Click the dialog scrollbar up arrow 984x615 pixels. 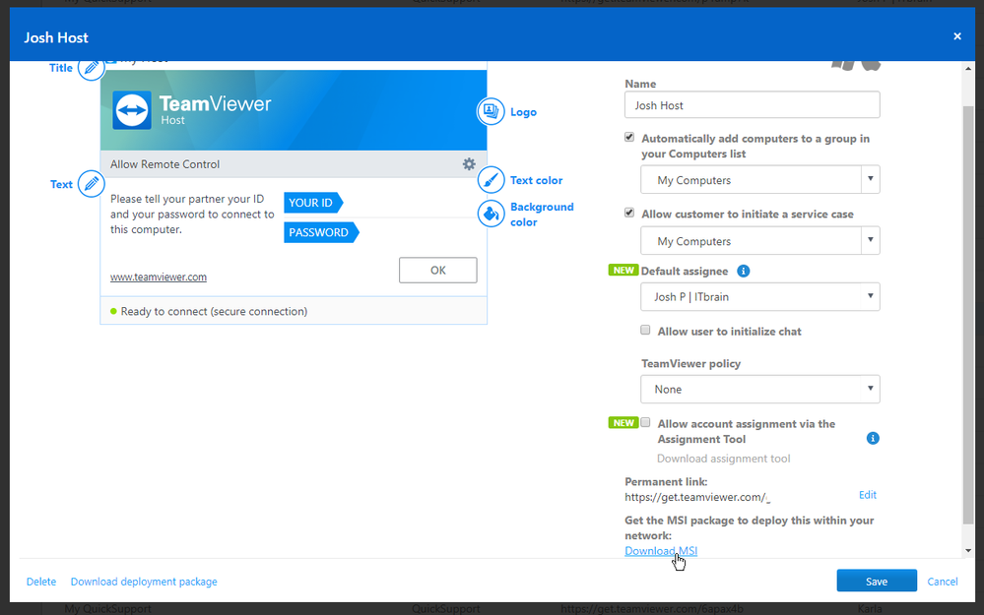point(968,68)
